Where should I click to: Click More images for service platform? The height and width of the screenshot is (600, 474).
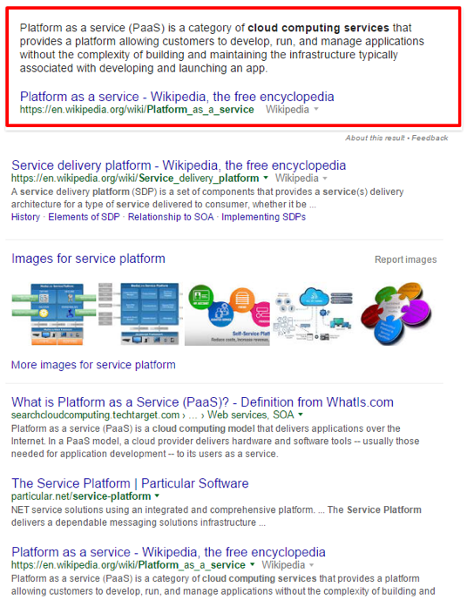[93, 365]
